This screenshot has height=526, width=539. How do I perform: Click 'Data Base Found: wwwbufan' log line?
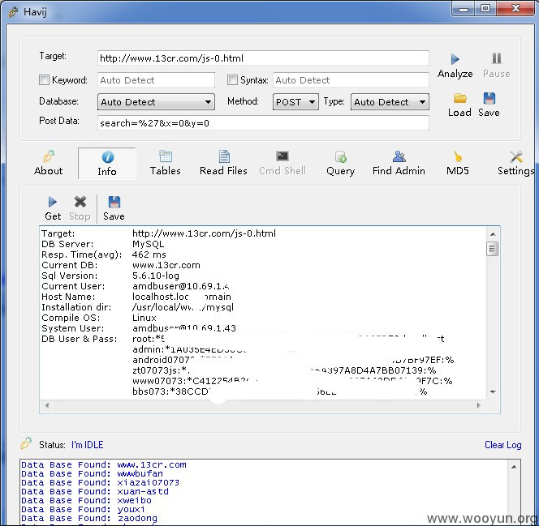[92, 473]
